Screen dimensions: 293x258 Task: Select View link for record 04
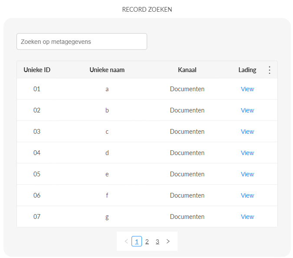tap(247, 153)
